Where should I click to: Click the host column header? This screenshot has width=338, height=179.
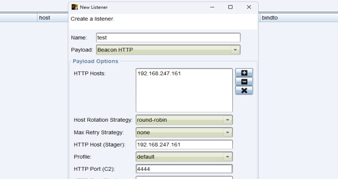(44, 18)
